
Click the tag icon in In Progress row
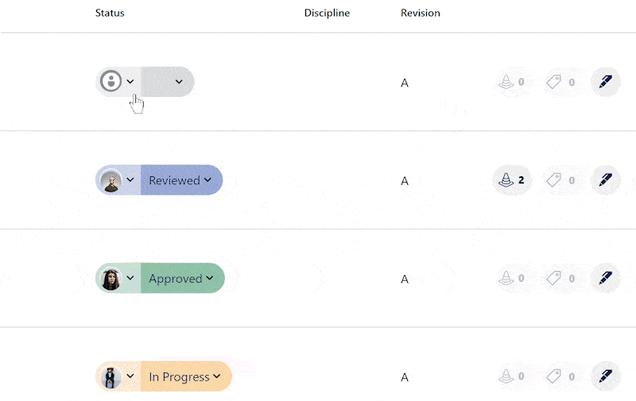(561, 377)
